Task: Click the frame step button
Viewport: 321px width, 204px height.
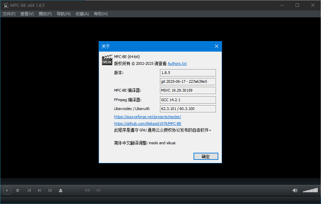Action: (50, 190)
